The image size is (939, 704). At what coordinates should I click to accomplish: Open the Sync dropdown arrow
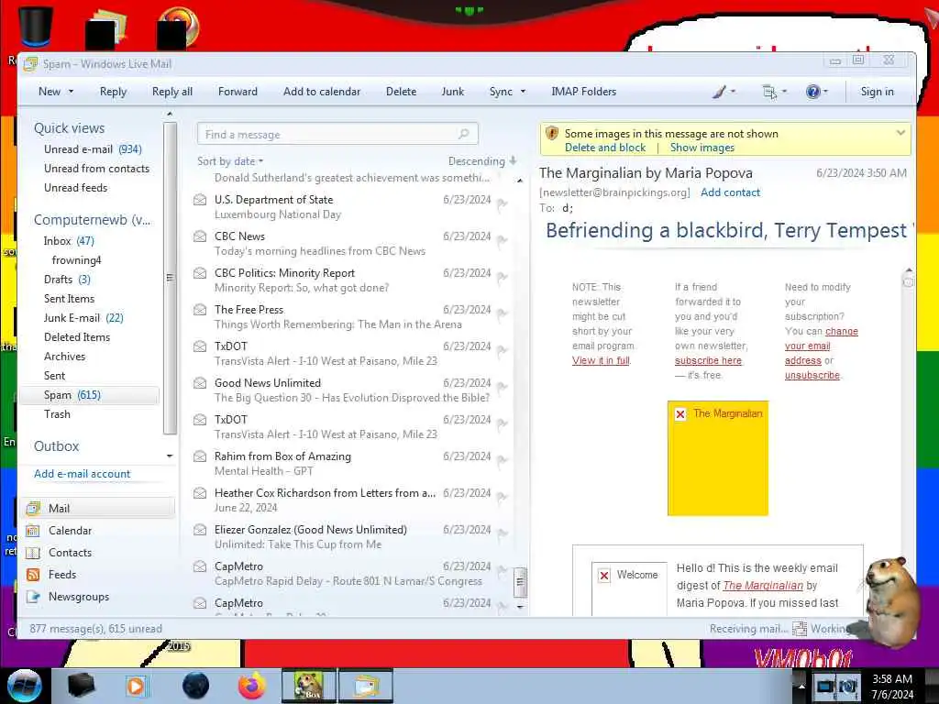click(523, 92)
